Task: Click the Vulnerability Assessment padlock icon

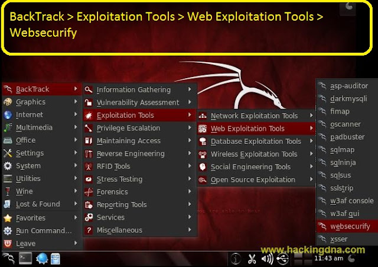Action: point(89,102)
